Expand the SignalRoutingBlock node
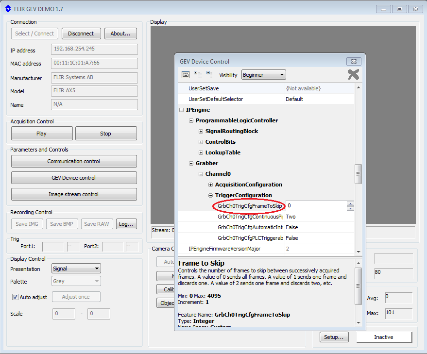This screenshot has width=427, height=354. 201,131
